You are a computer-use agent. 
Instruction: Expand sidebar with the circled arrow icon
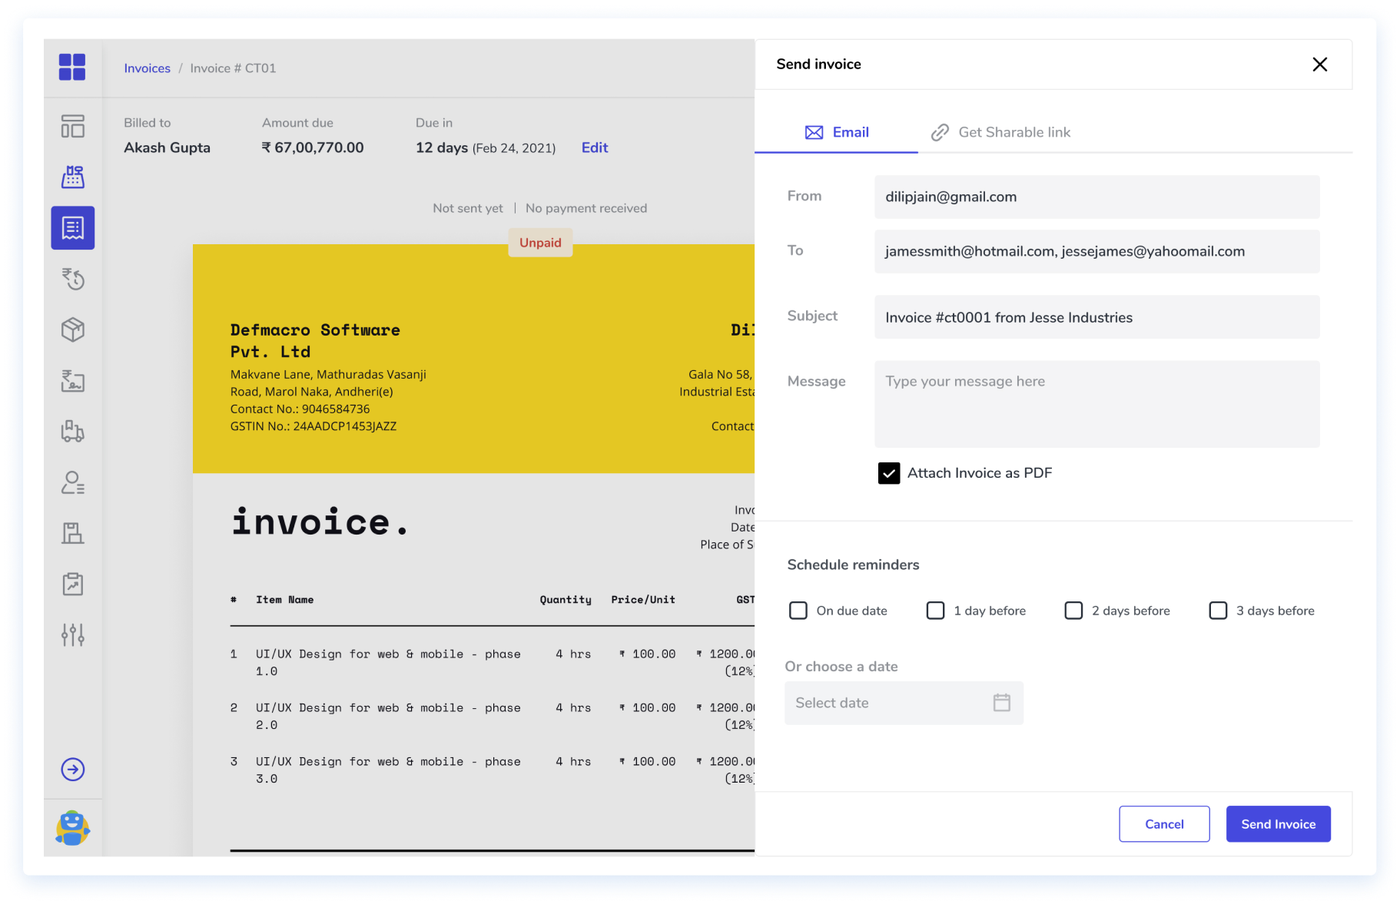(x=73, y=770)
